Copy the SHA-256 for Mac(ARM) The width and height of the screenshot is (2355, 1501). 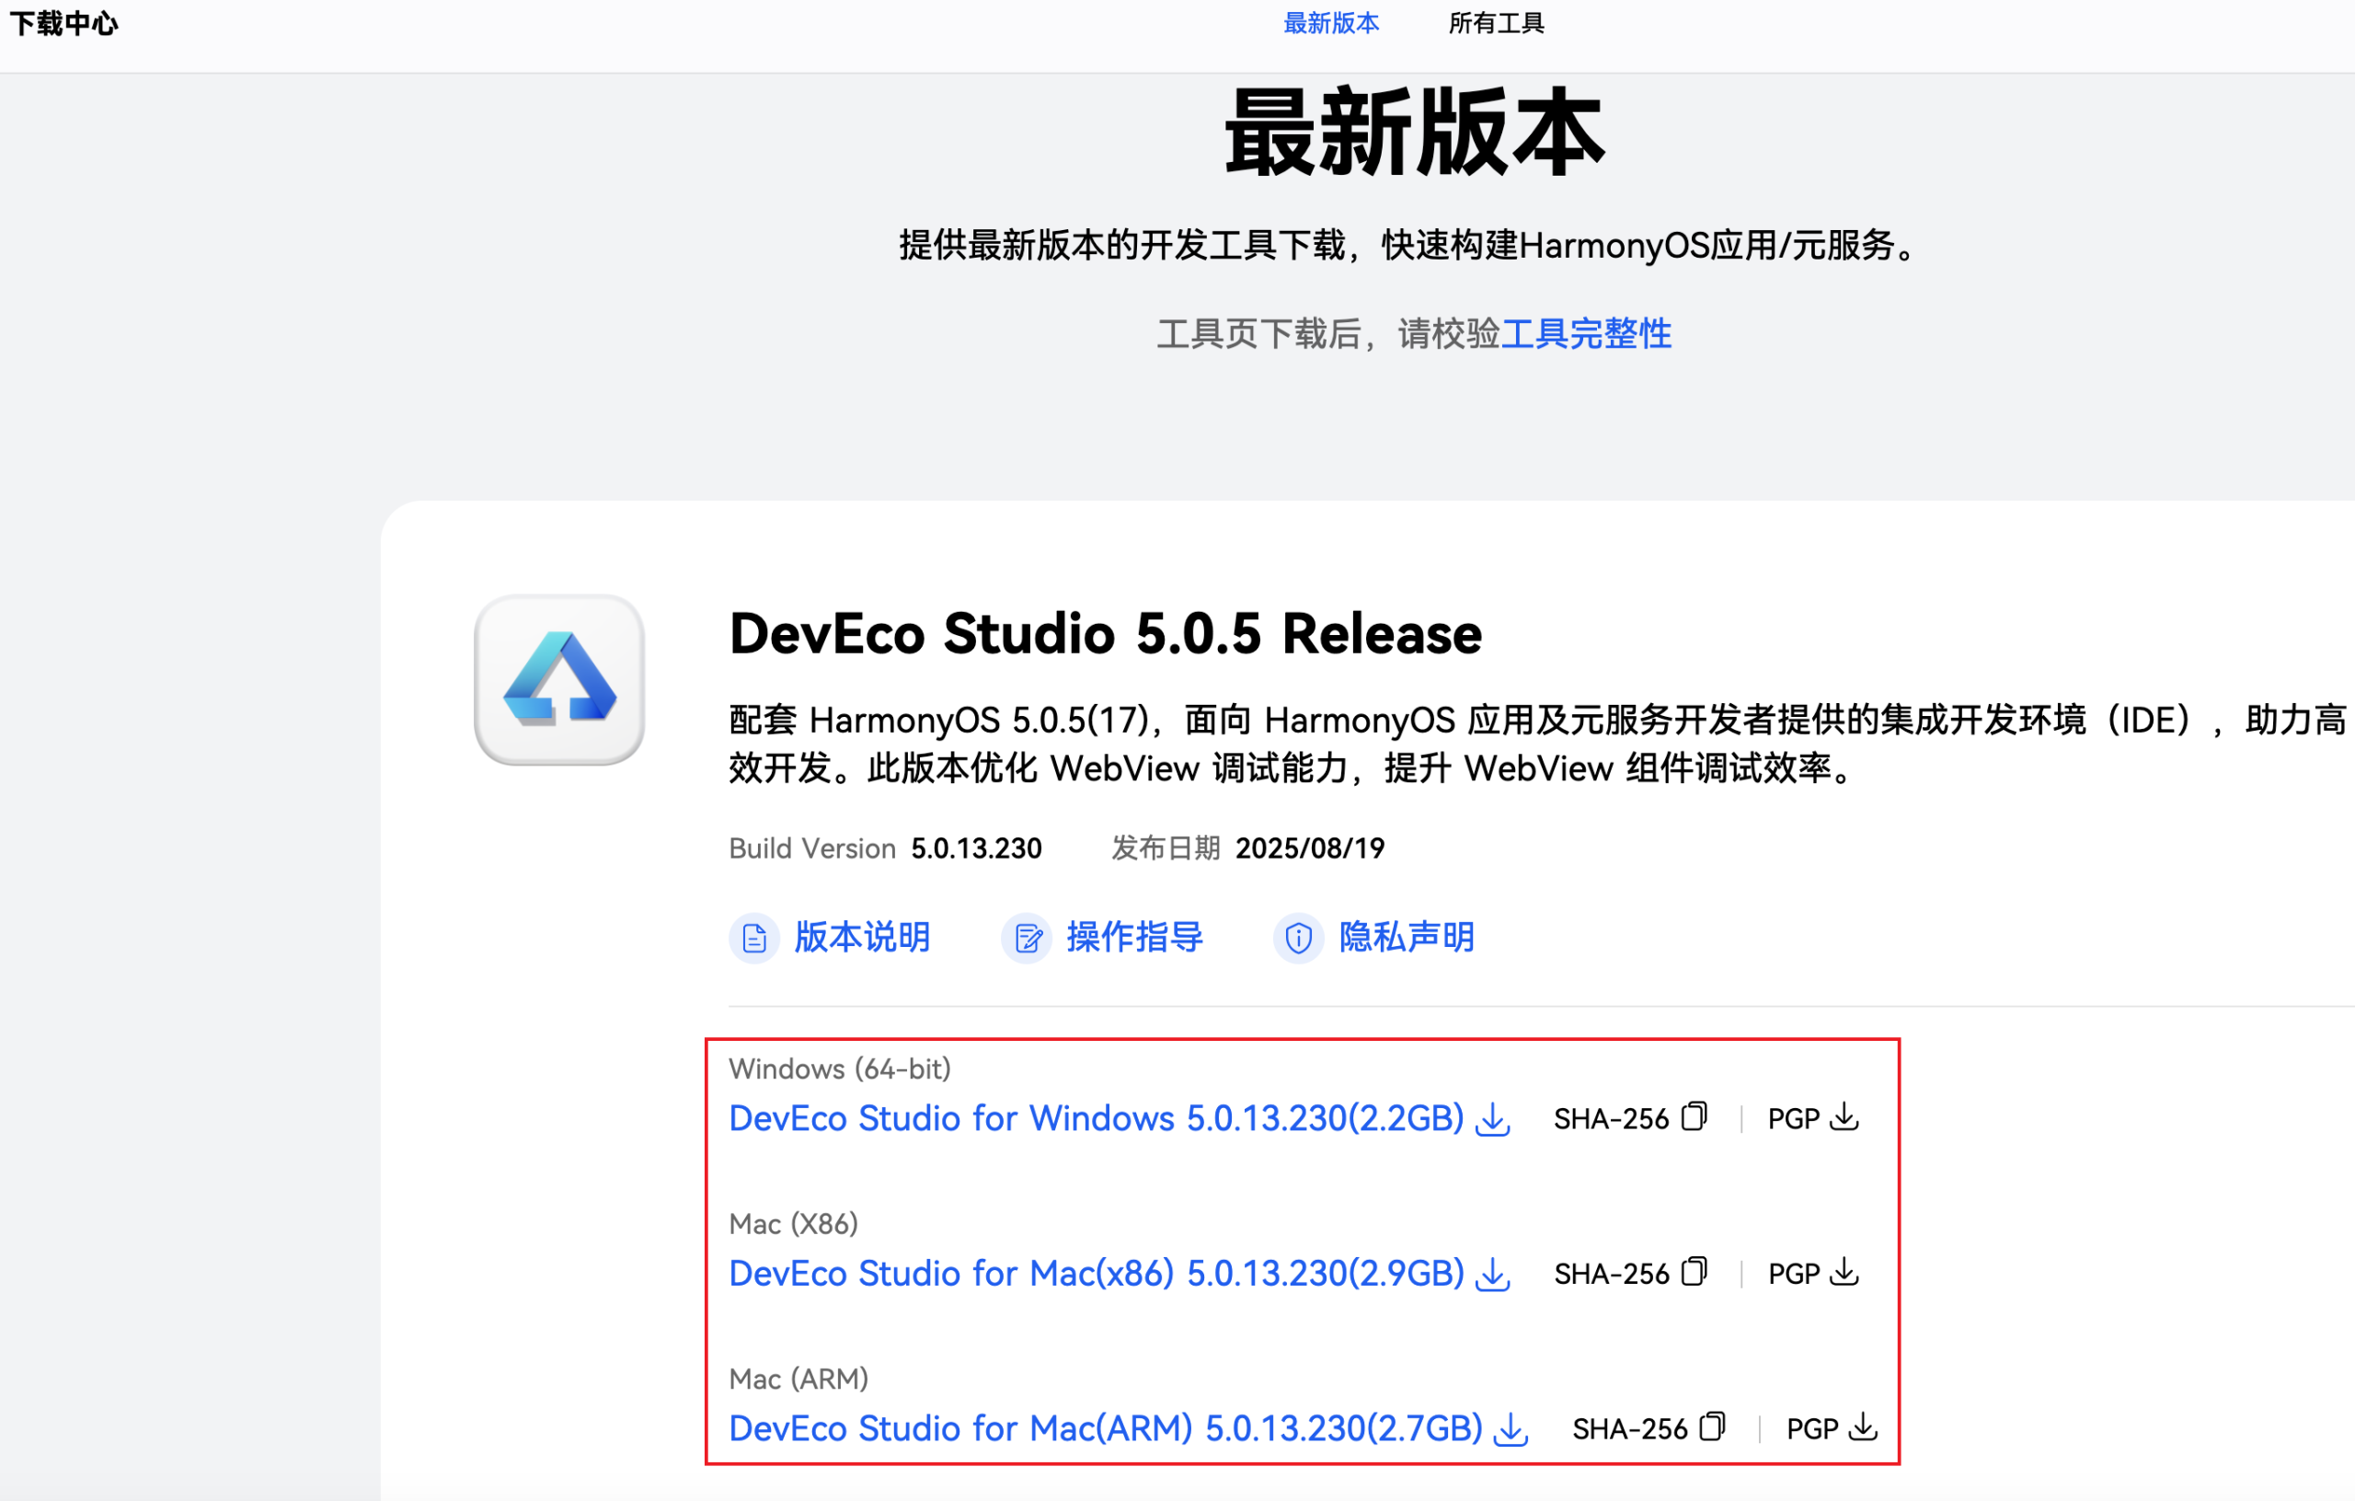click(1713, 1426)
